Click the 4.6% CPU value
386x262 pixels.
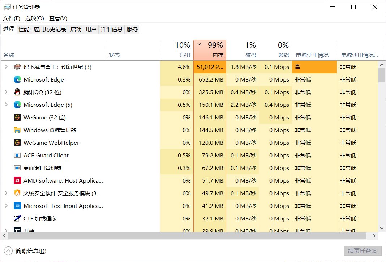point(184,67)
